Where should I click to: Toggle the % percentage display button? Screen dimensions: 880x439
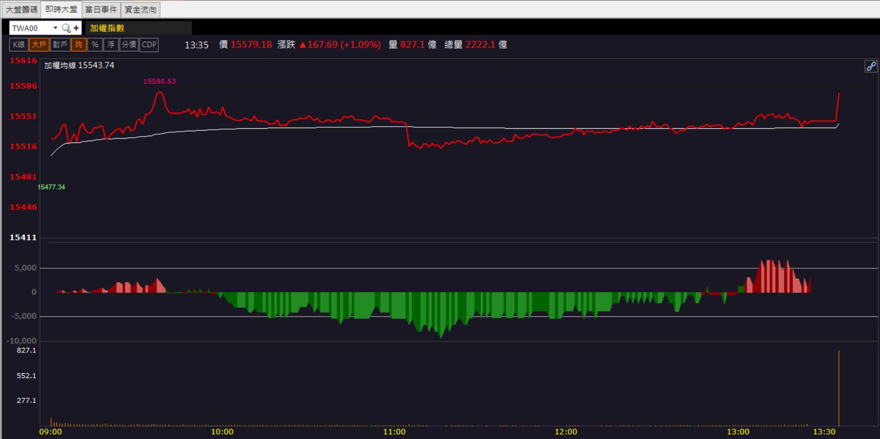(95, 45)
